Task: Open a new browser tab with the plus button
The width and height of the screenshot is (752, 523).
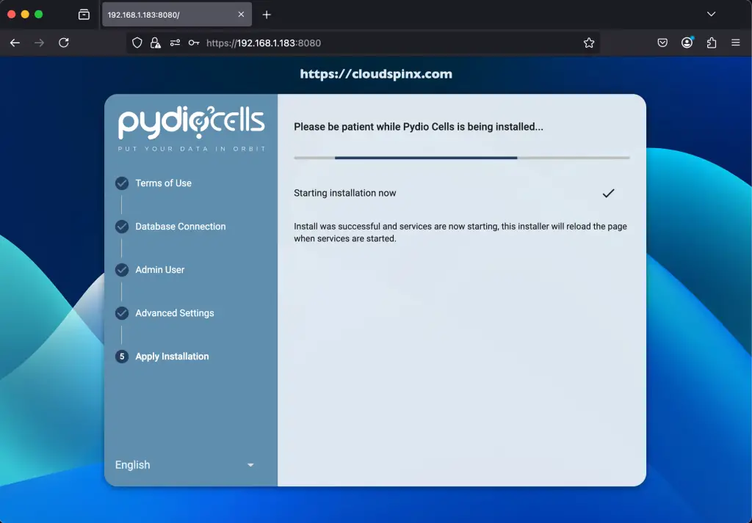Action: pyautogui.click(x=266, y=14)
